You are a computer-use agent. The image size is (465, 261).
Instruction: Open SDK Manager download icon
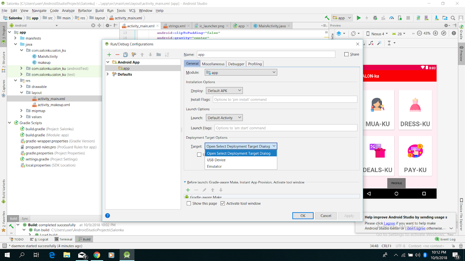437,18
